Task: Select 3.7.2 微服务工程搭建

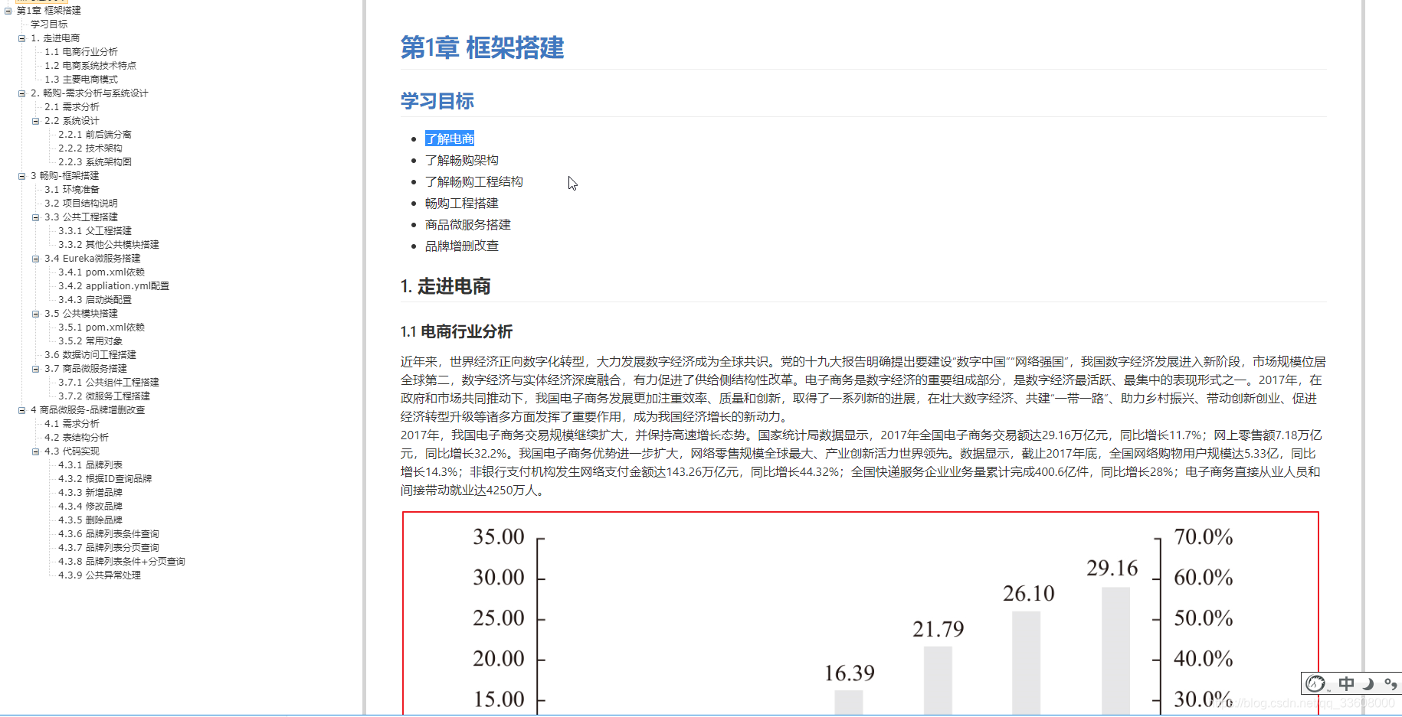Action: pyautogui.click(x=104, y=396)
